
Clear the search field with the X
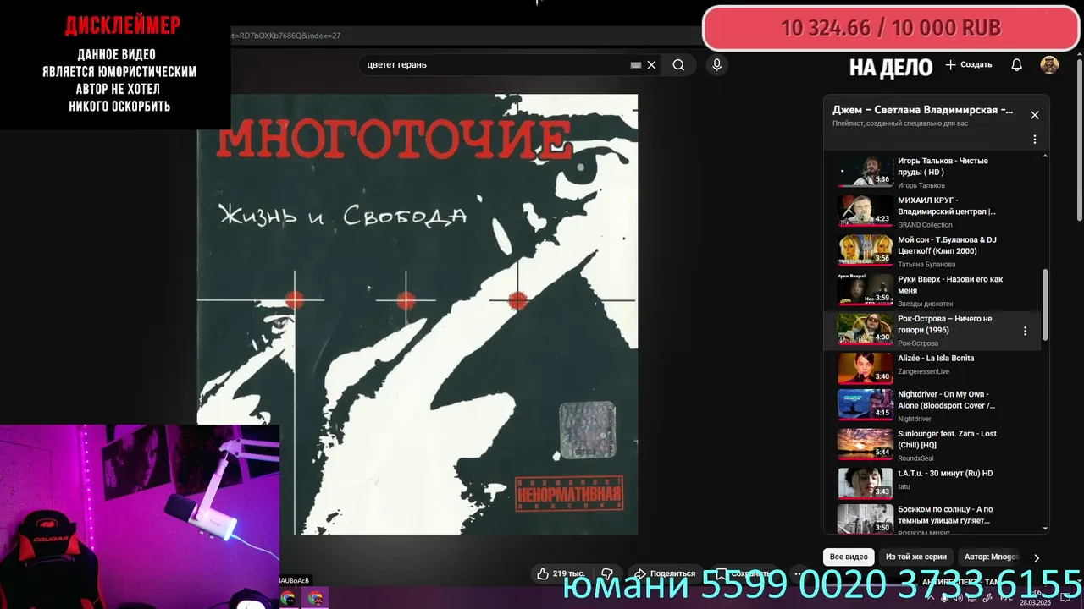coord(651,65)
